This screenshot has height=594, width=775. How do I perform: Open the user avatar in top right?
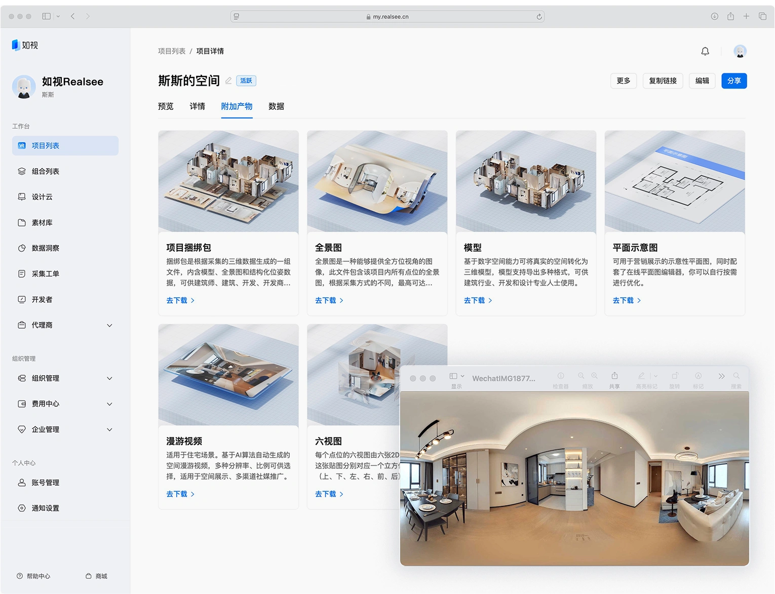click(x=740, y=51)
